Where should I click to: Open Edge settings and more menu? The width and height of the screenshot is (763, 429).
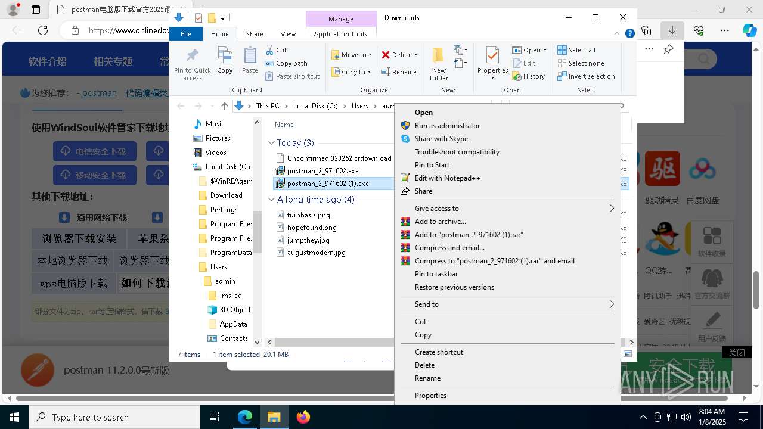point(724,30)
